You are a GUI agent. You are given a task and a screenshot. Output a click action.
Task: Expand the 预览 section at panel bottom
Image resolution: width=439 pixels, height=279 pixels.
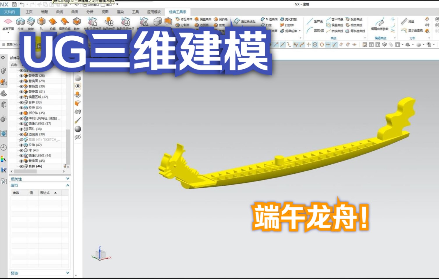click(67, 273)
